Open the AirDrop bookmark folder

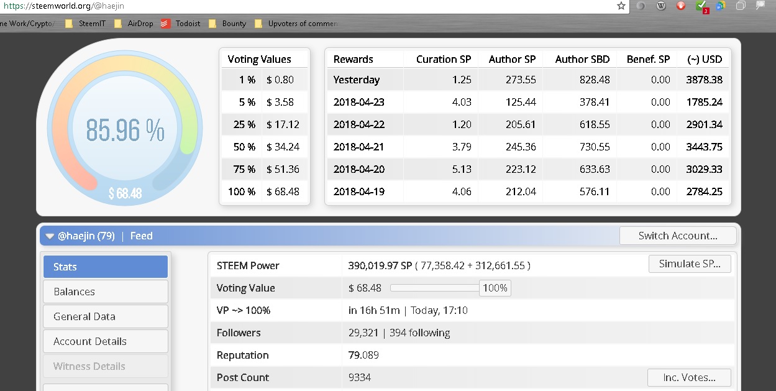(133, 24)
